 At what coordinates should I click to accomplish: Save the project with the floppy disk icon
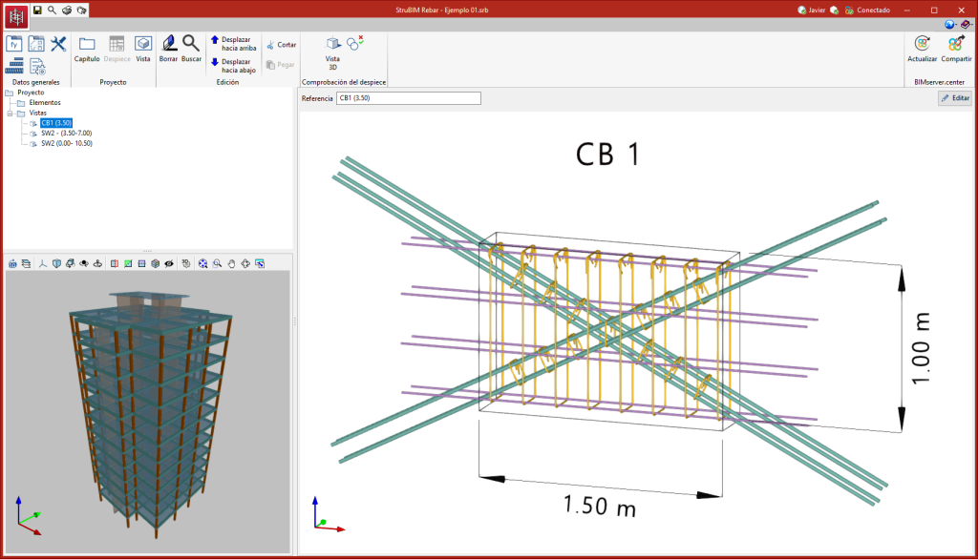37,10
